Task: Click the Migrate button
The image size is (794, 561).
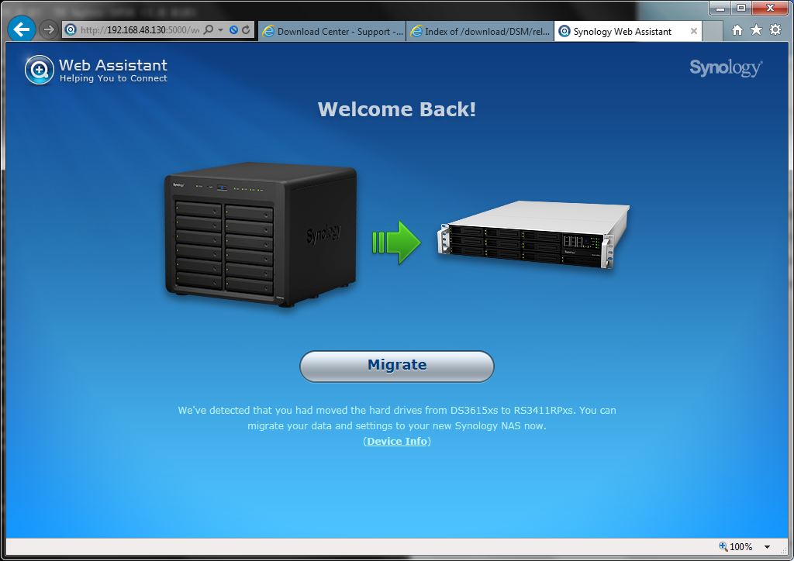Action: tap(397, 367)
